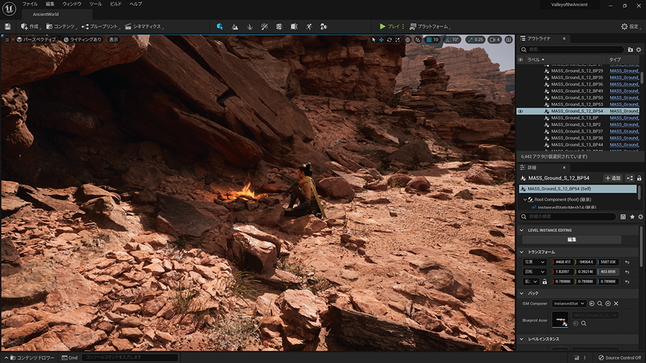Click the Edit (編集) level instance button
Viewport: 646px width, 363px height.
click(572, 240)
